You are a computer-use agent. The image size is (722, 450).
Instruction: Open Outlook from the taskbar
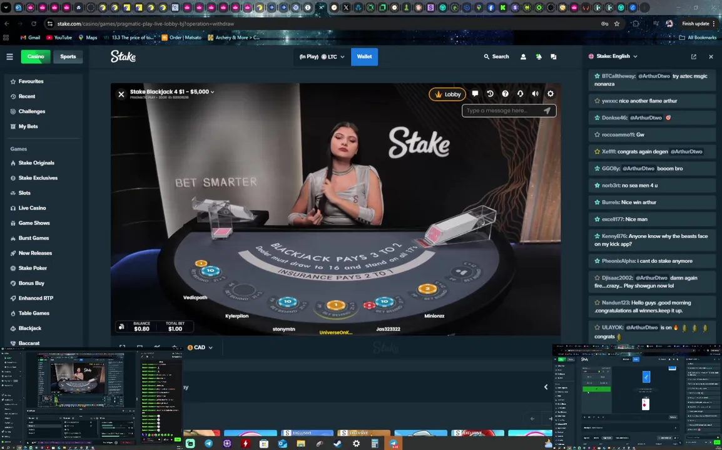click(282, 444)
